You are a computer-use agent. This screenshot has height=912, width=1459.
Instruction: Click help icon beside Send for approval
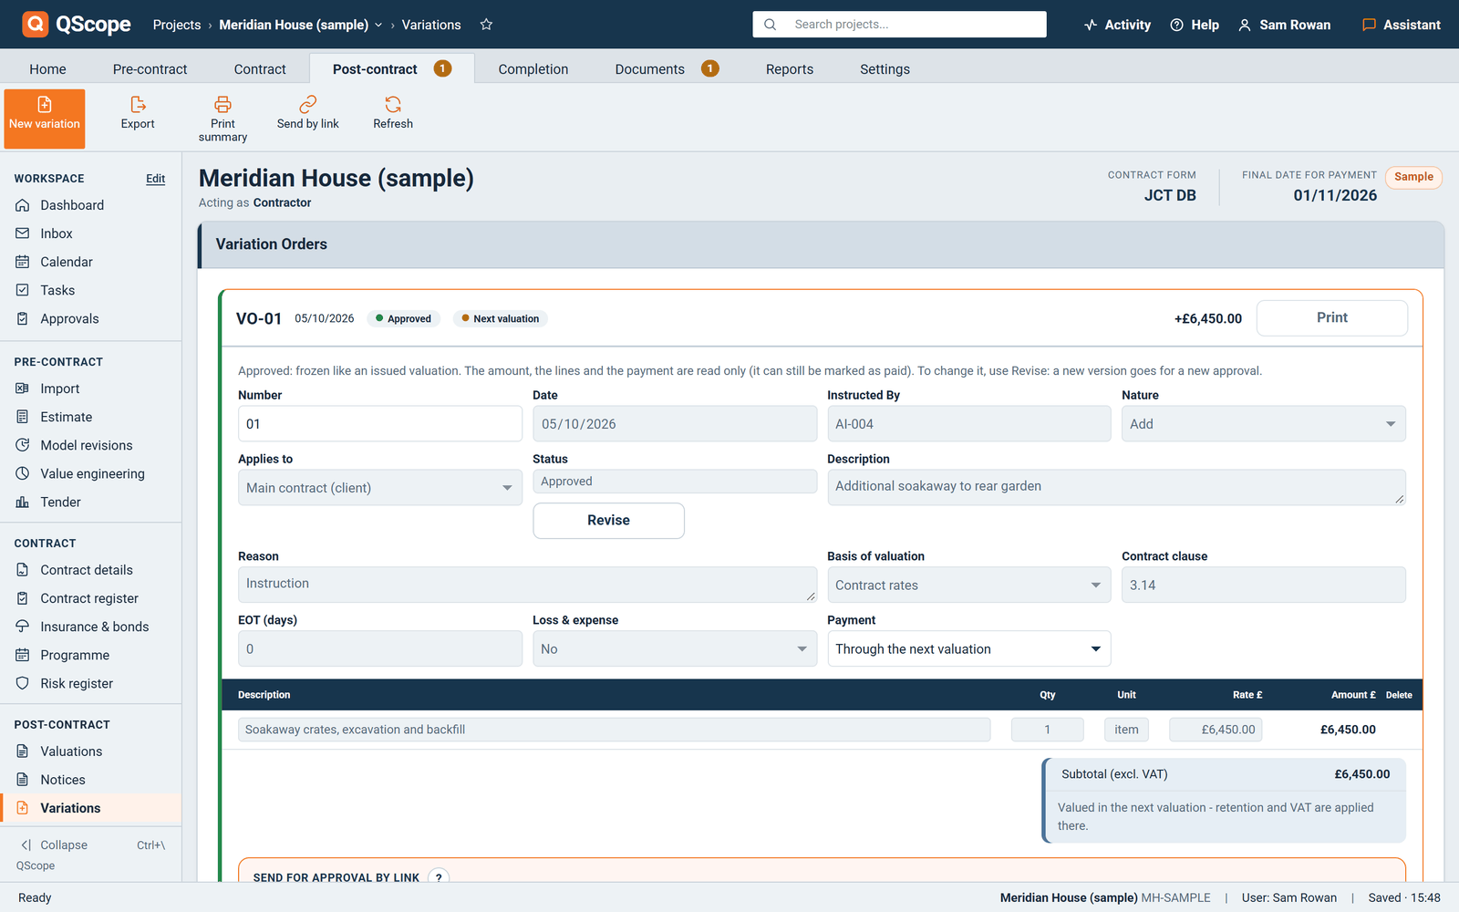439,877
